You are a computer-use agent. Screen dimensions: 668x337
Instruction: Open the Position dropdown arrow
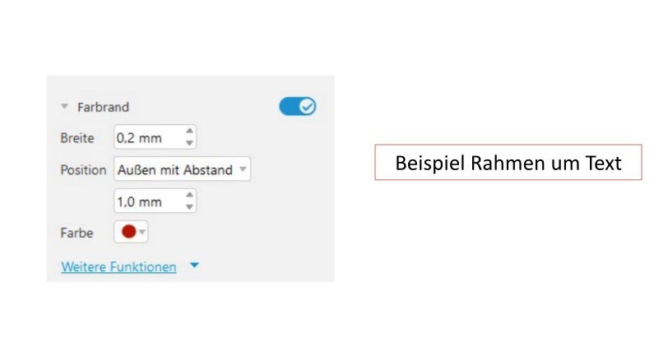point(242,170)
